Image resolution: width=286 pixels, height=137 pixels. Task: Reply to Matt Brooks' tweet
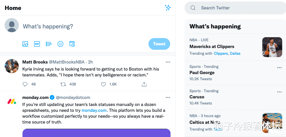click(x=25, y=84)
